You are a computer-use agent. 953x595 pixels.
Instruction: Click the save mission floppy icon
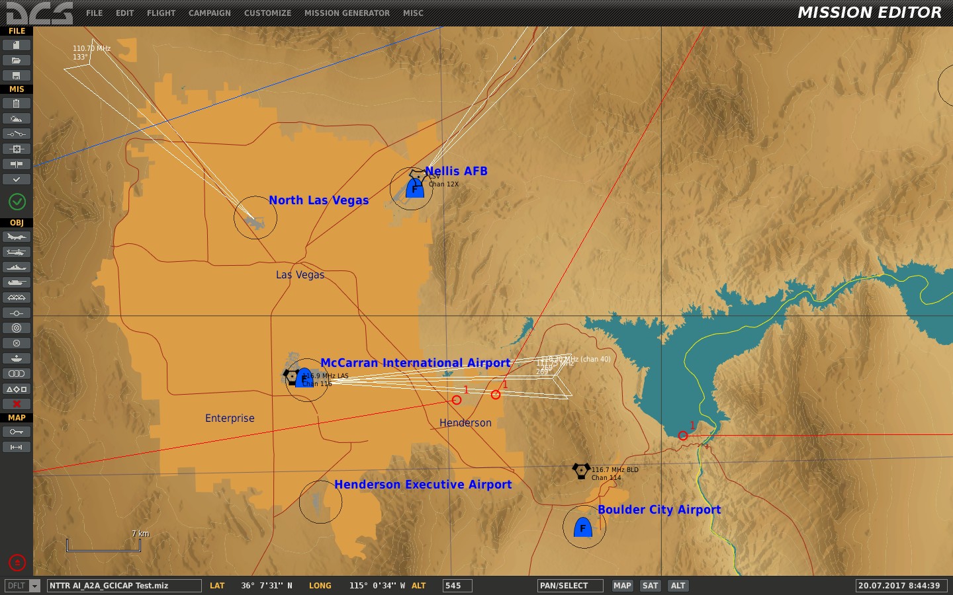(17, 75)
